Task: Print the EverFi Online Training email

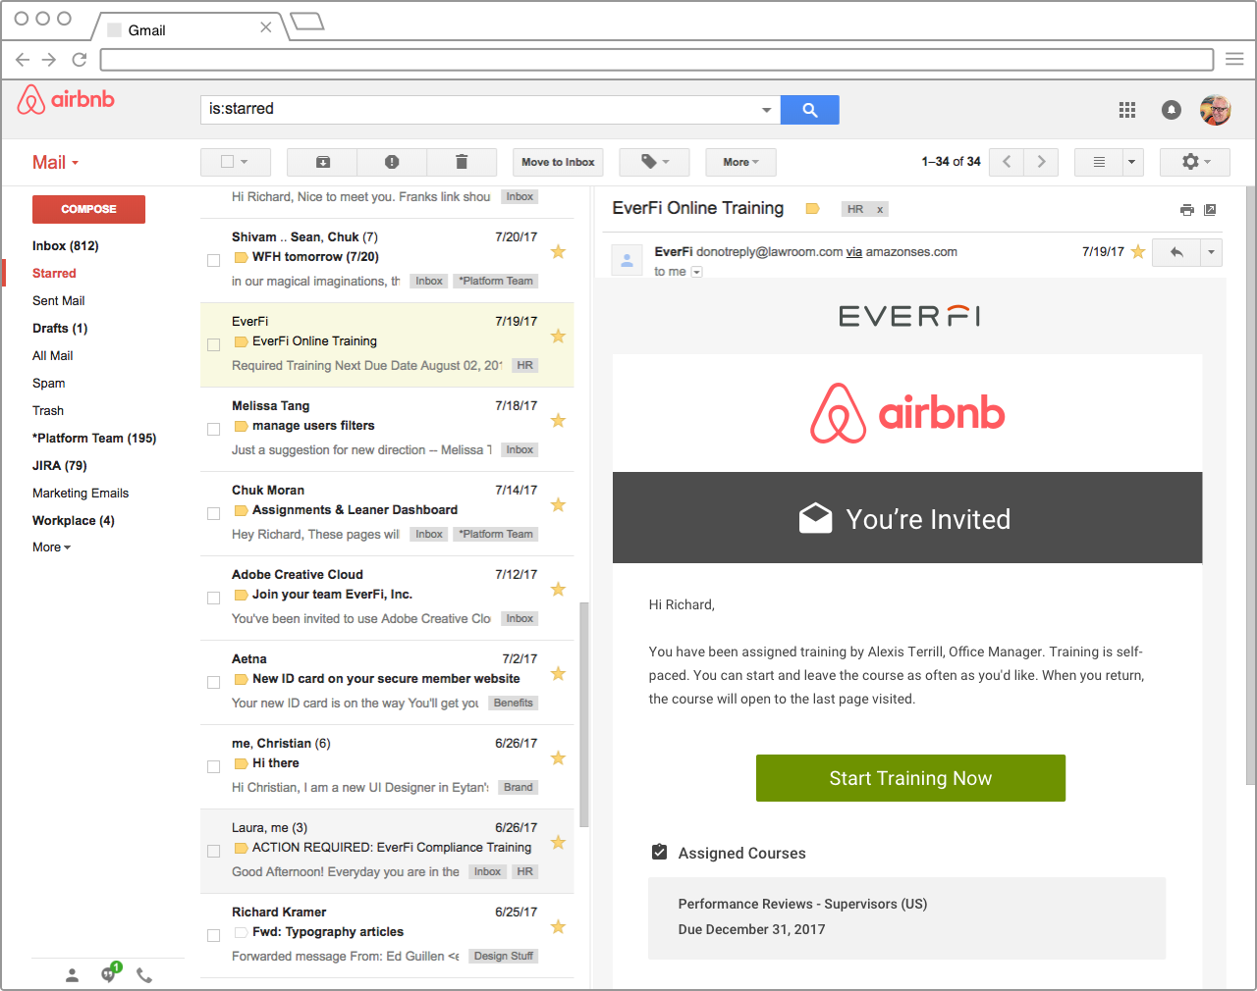Action: coord(1187,209)
